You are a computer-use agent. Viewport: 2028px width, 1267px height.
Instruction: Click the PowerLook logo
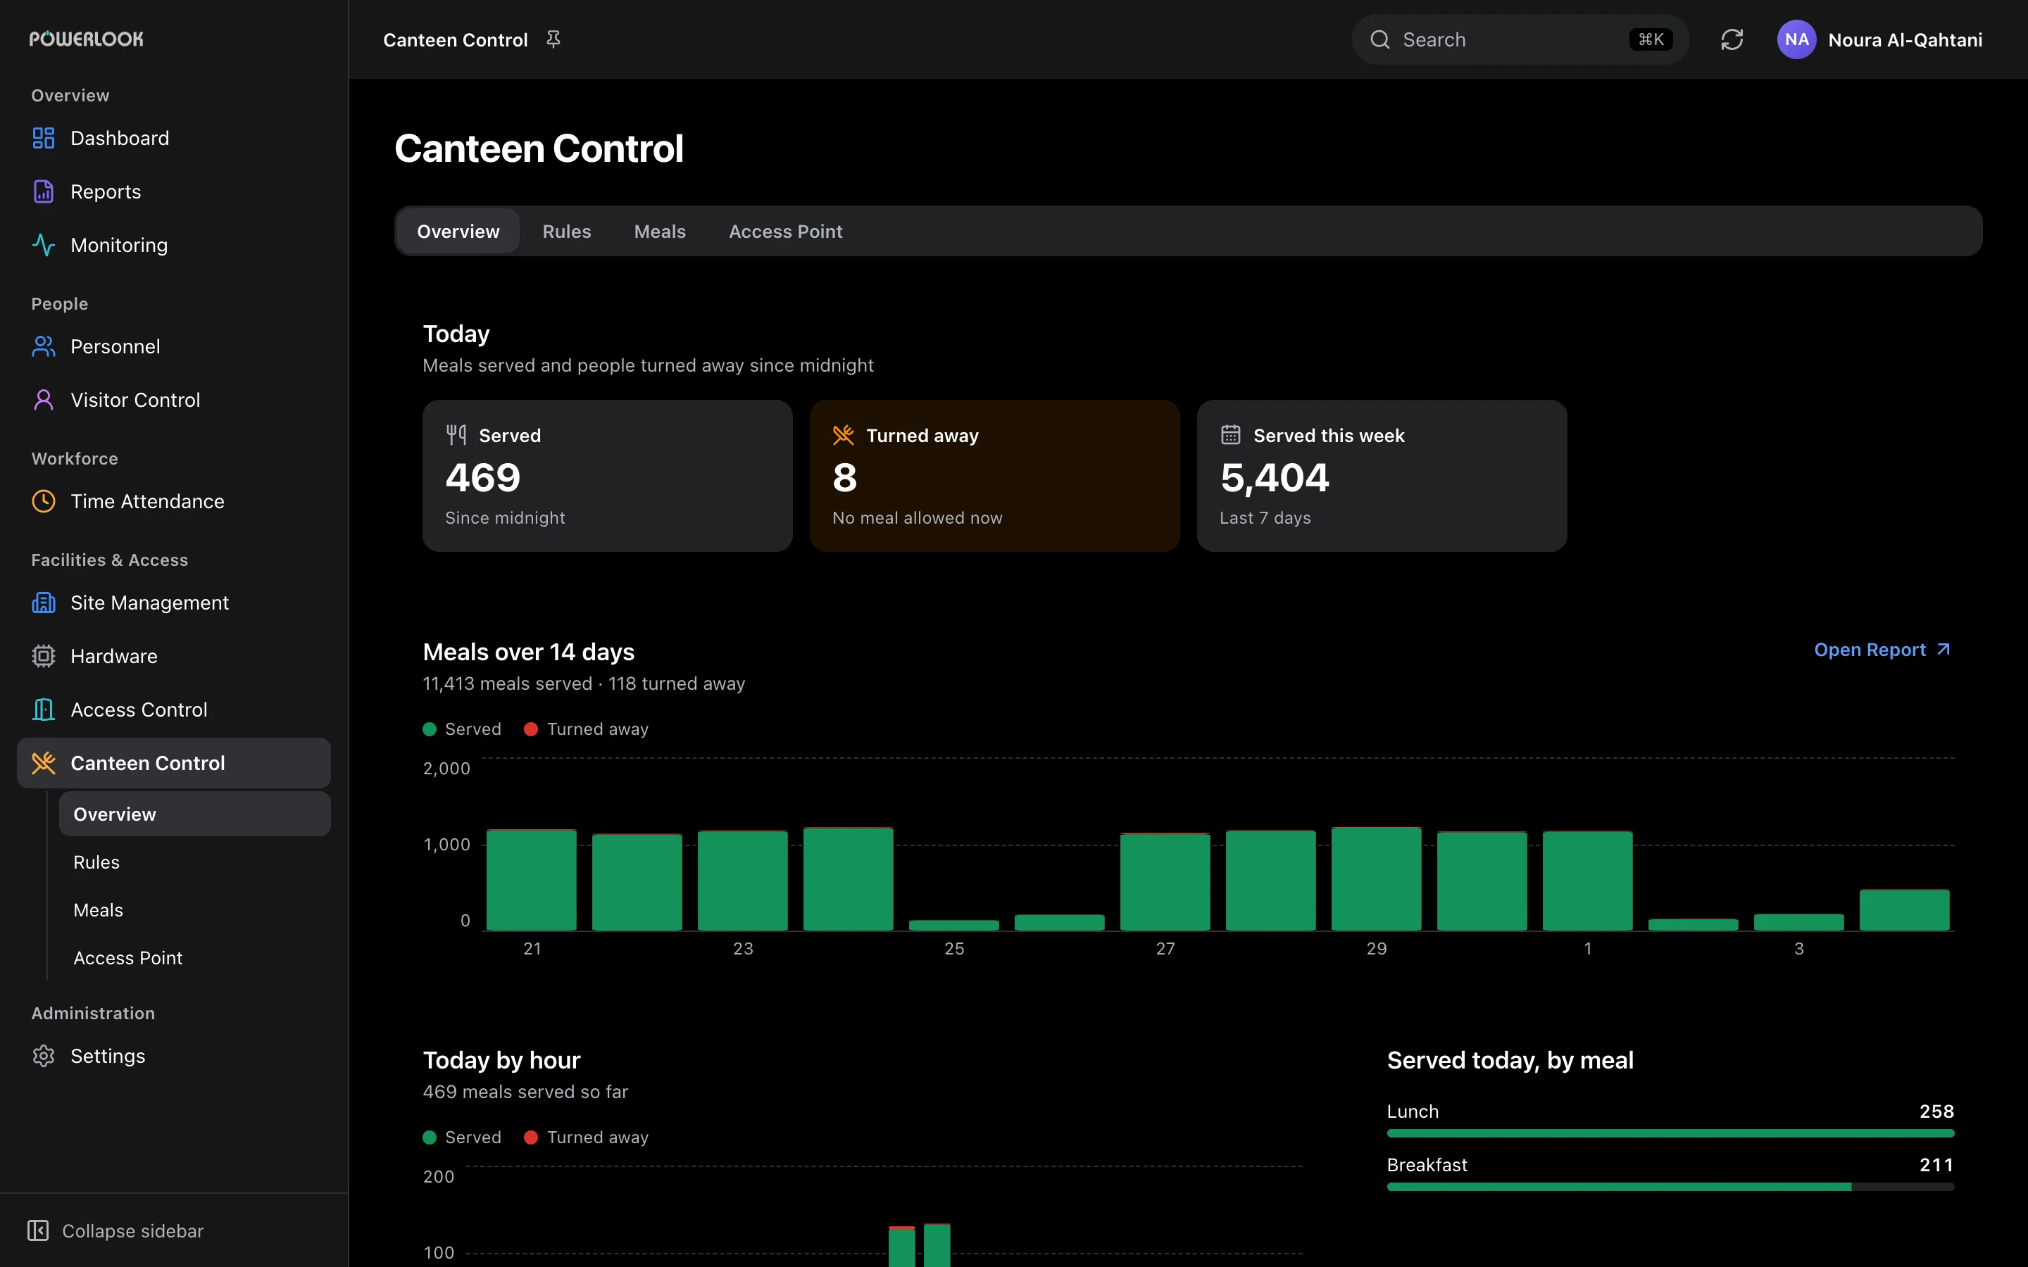tap(87, 39)
